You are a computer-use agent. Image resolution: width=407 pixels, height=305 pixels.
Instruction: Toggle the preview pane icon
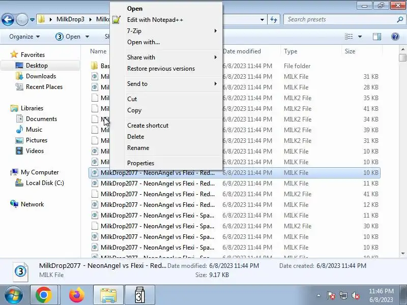(x=377, y=37)
